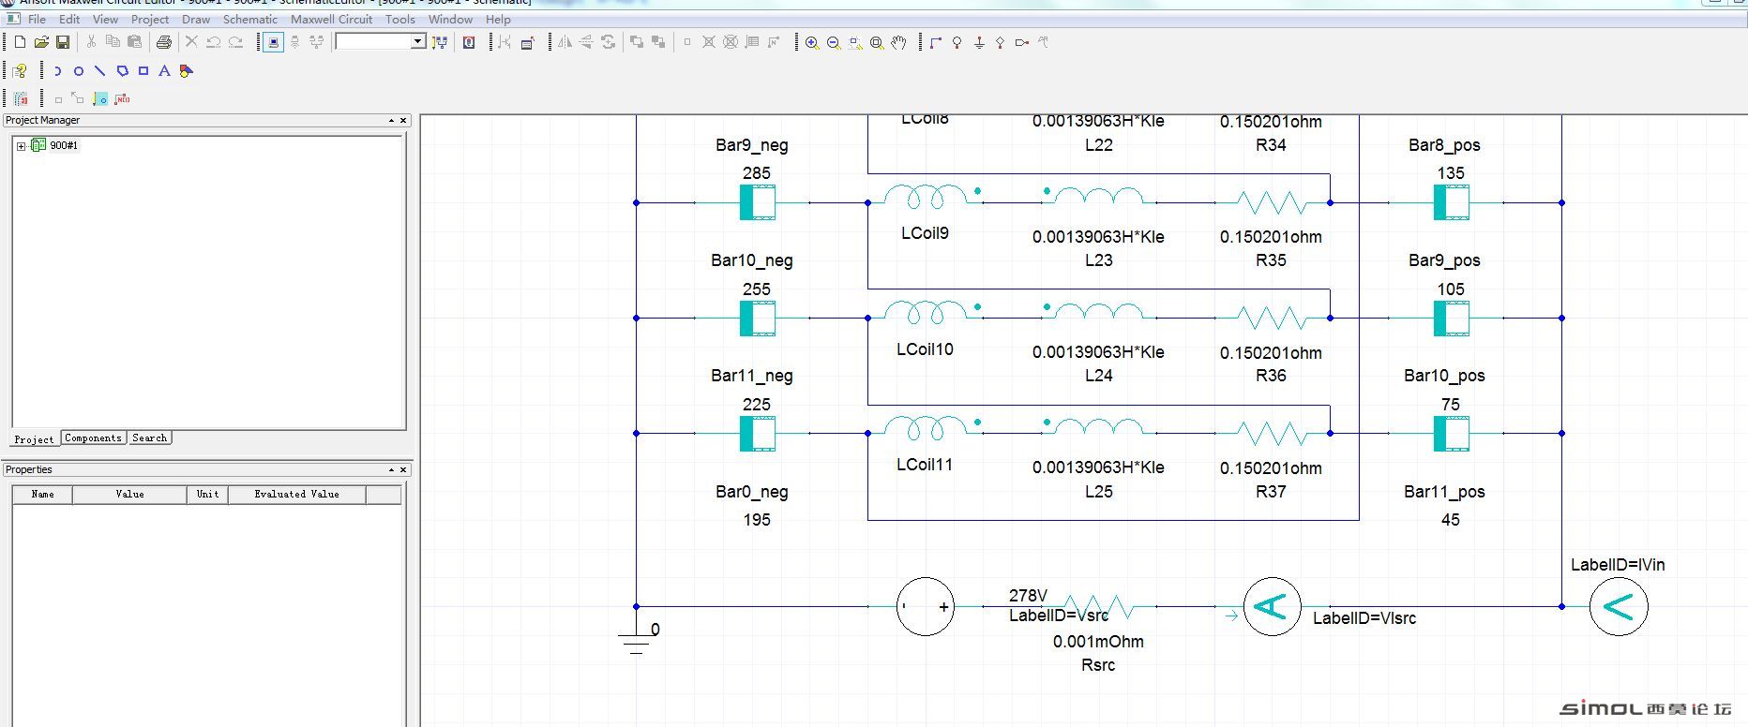This screenshot has width=1748, height=727.
Task: Click the red Q toolbar icon
Action: [x=469, y=42]
